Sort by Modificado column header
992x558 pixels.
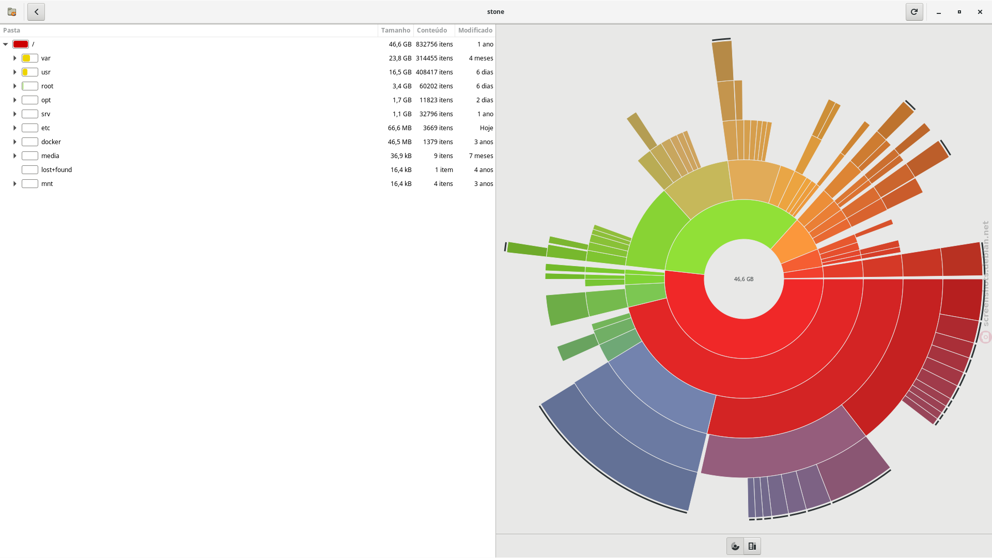click(475, 30)
